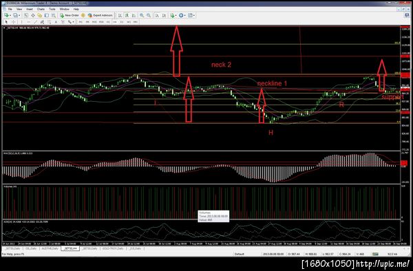Switch timeframe to M30
This screenshot has width=413, height=271.
(x=101, y=22)
